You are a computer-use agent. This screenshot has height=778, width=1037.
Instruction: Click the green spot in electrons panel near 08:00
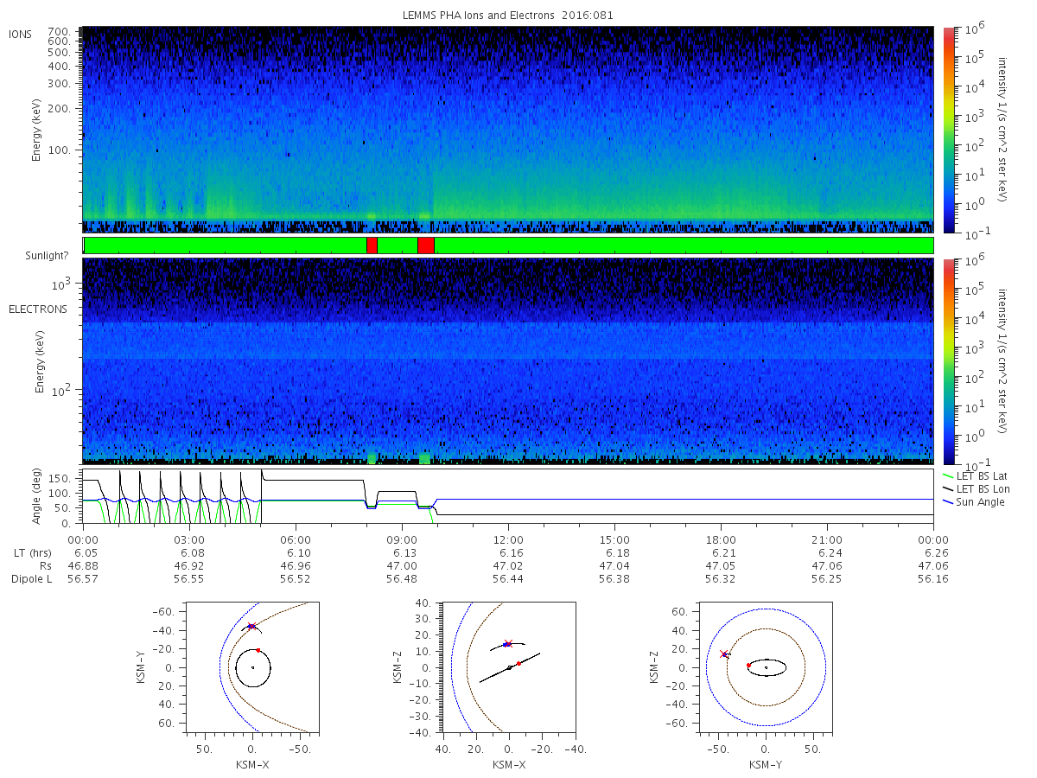click(x=372, y=458)
